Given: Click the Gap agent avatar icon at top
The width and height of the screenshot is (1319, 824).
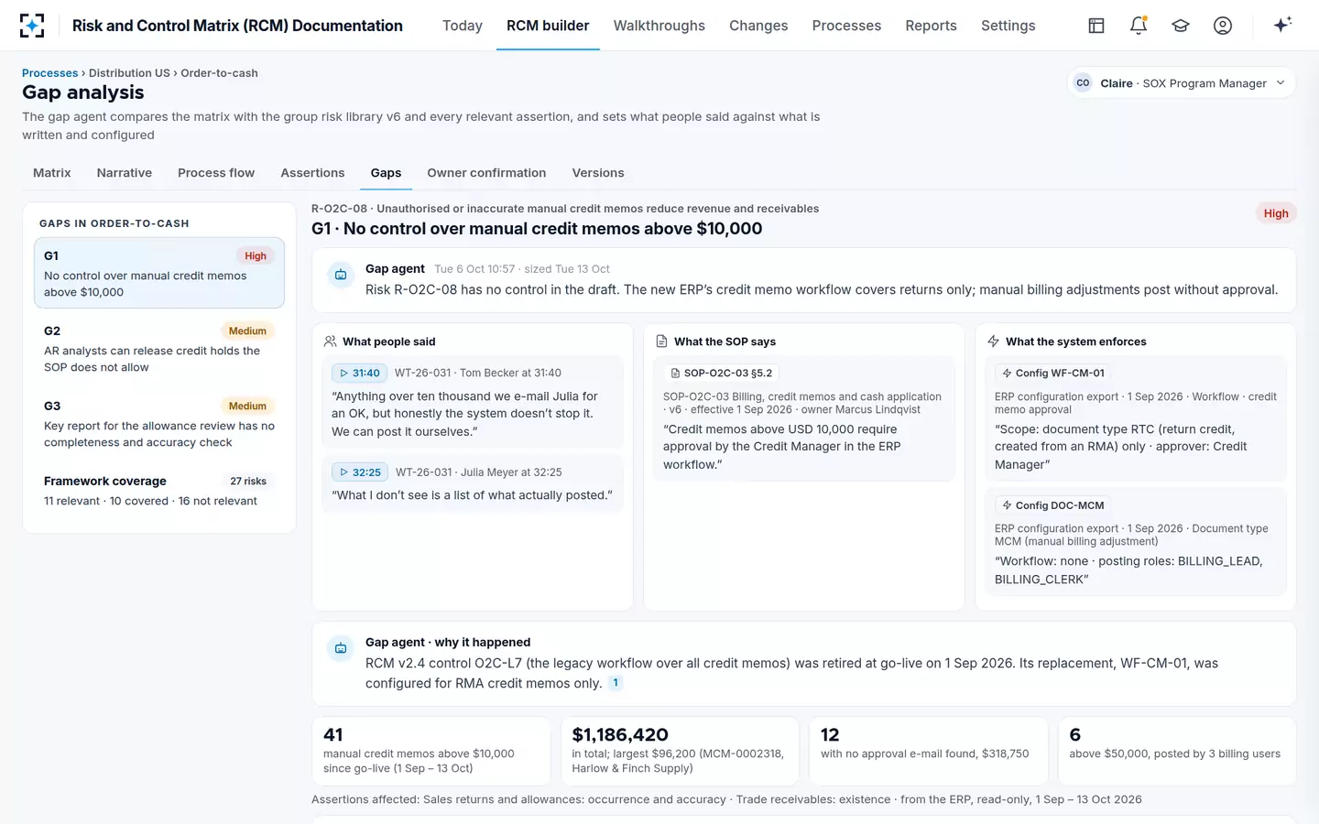Looking at the screenshot, I should pyautogui.click(x=341, y=275).
